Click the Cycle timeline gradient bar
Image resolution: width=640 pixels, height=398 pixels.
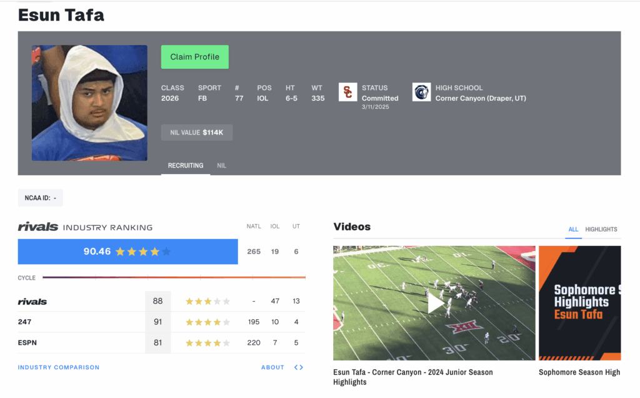click(174, 277)
